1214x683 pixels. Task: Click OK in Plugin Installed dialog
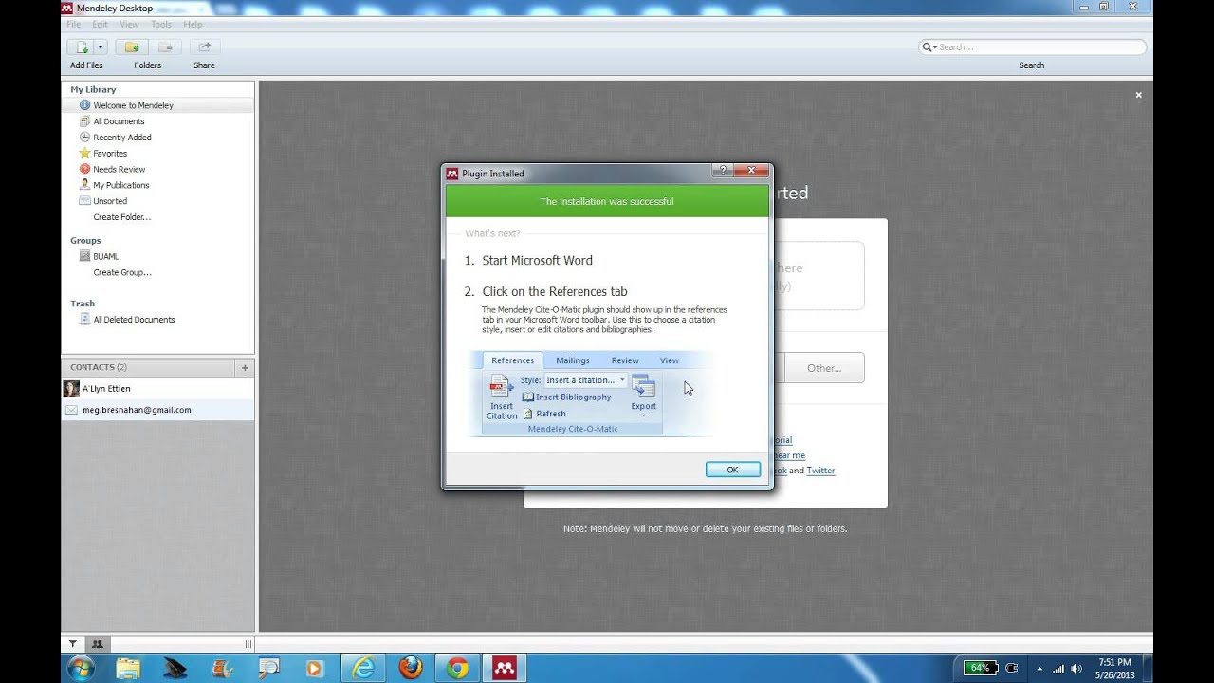point(732,470)
